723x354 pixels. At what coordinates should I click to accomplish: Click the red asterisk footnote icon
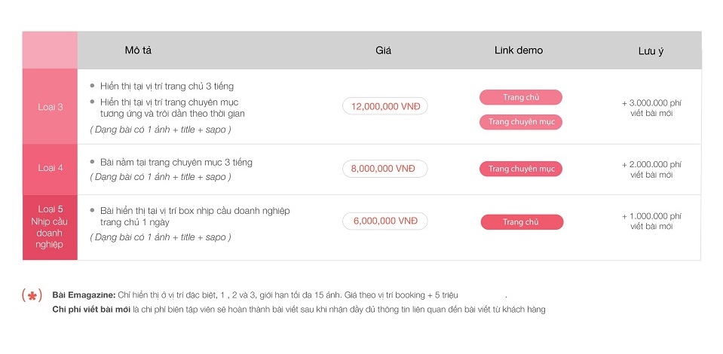click(32, 295)
